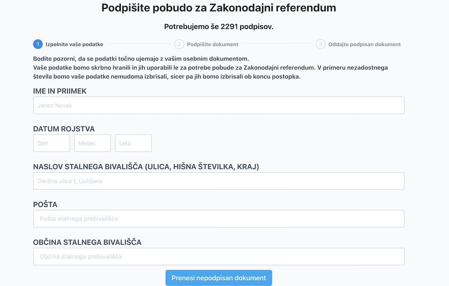The height and width of the screenshot is (286, 449).
Task: Click the 'DATUM ROJSTVA' field label
Action: click(64, 129)
